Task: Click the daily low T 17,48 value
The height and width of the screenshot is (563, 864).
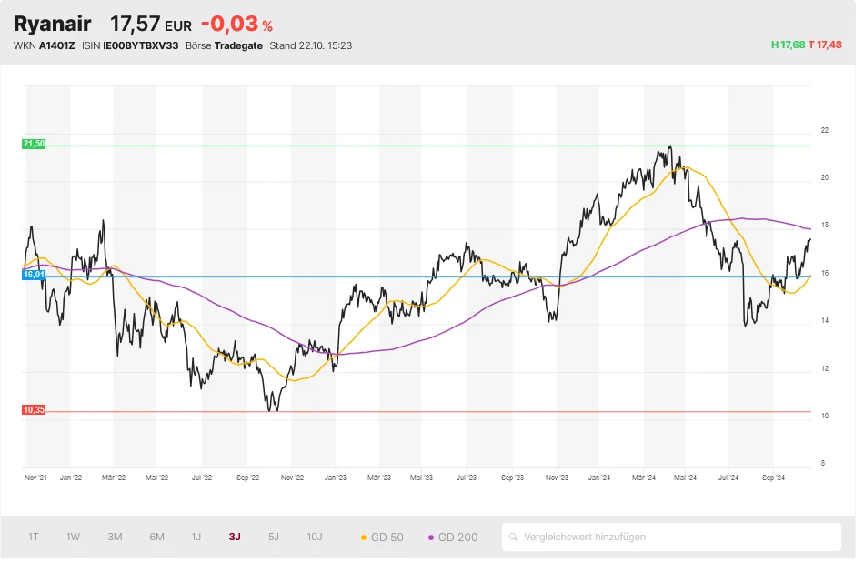Action: 825,45
